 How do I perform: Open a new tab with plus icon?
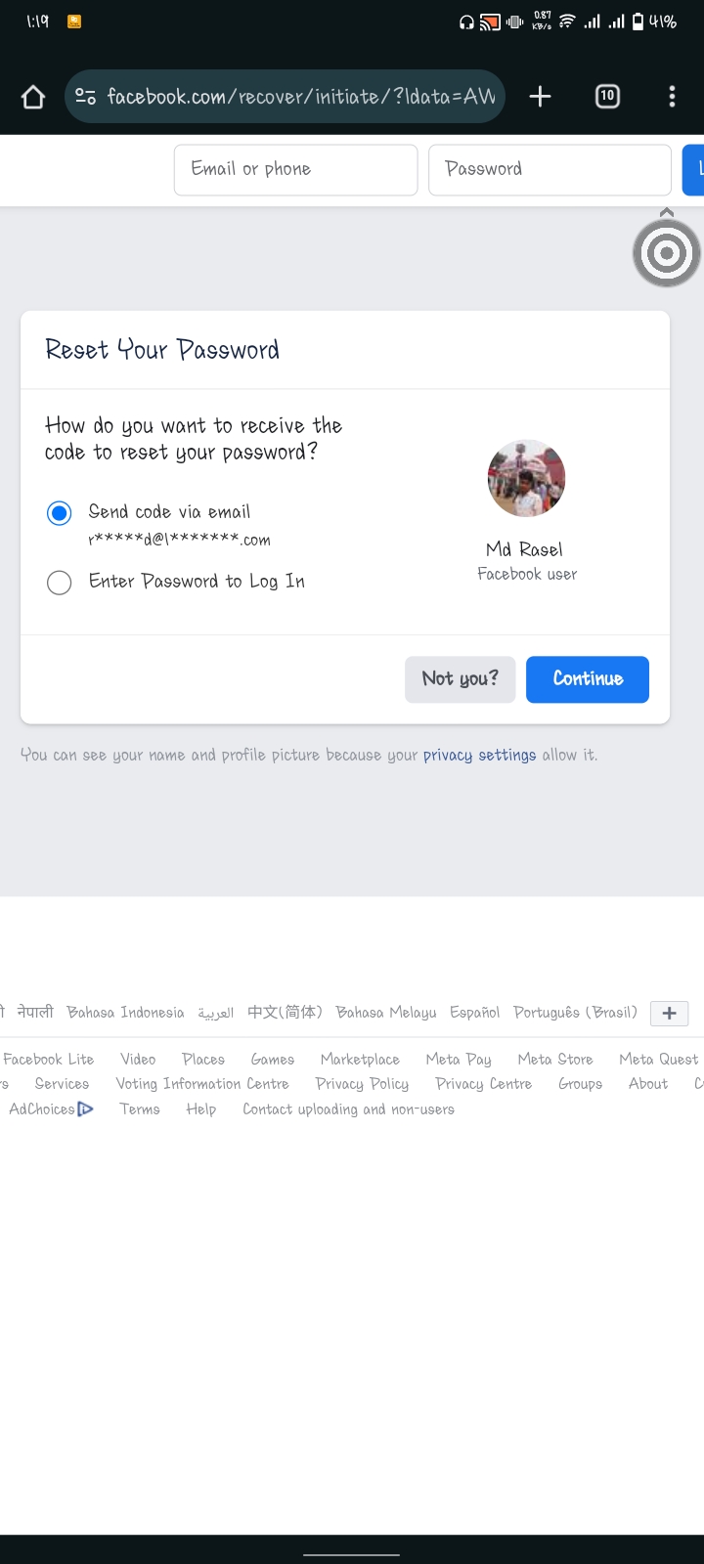(540, 96)
